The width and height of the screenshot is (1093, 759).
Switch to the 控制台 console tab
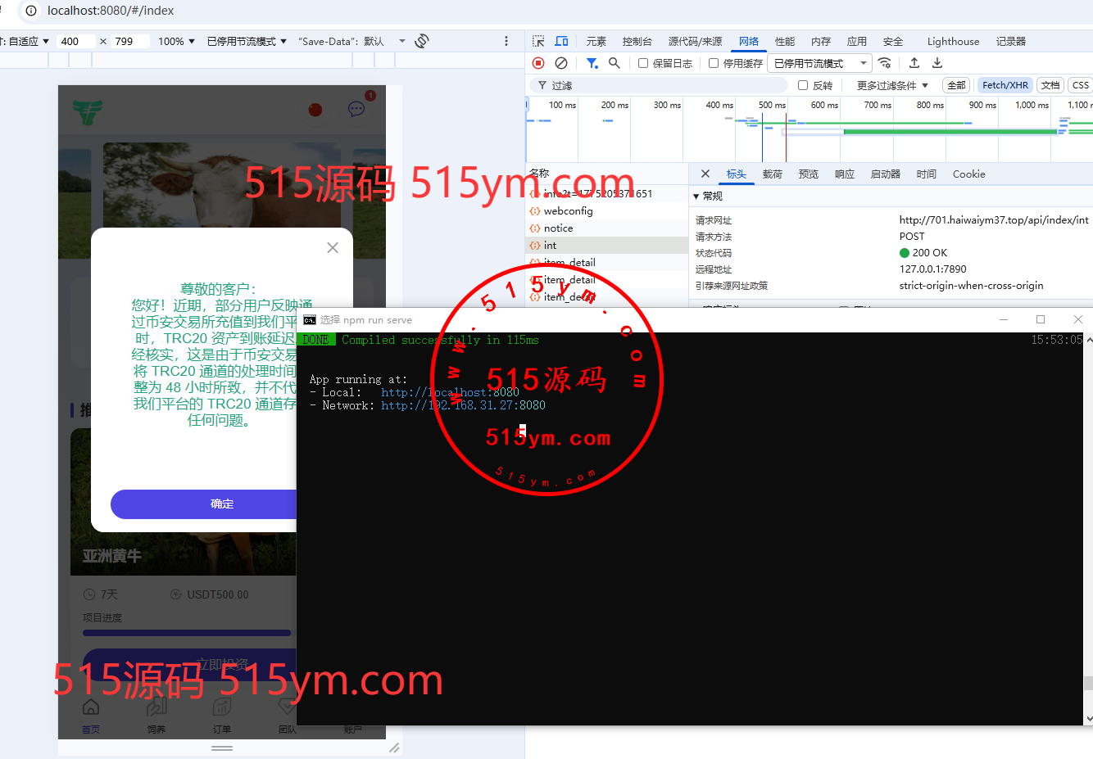[637, 41]
